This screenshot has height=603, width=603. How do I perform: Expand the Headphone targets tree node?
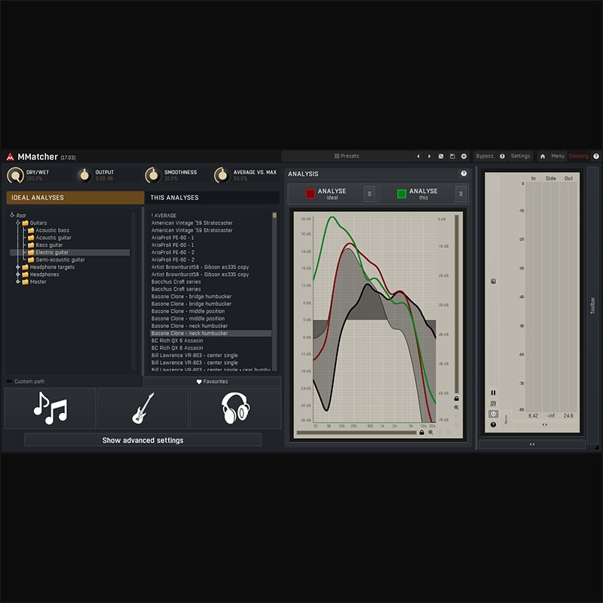point(17,267)
